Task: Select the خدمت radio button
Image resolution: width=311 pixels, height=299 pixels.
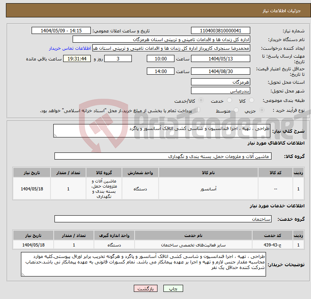Action: pyautogui.click(x=229, y=100)
